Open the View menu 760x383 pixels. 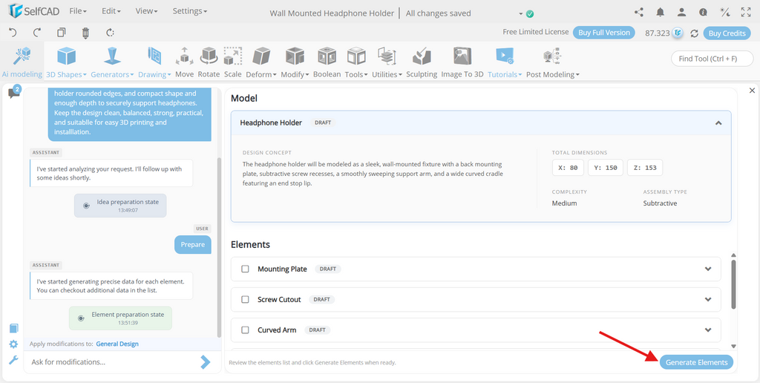146,10
